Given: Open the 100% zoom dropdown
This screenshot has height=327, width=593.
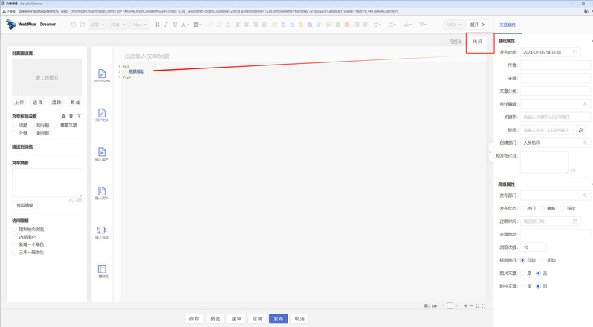Looking at the screenshot, I should point(453,25).
